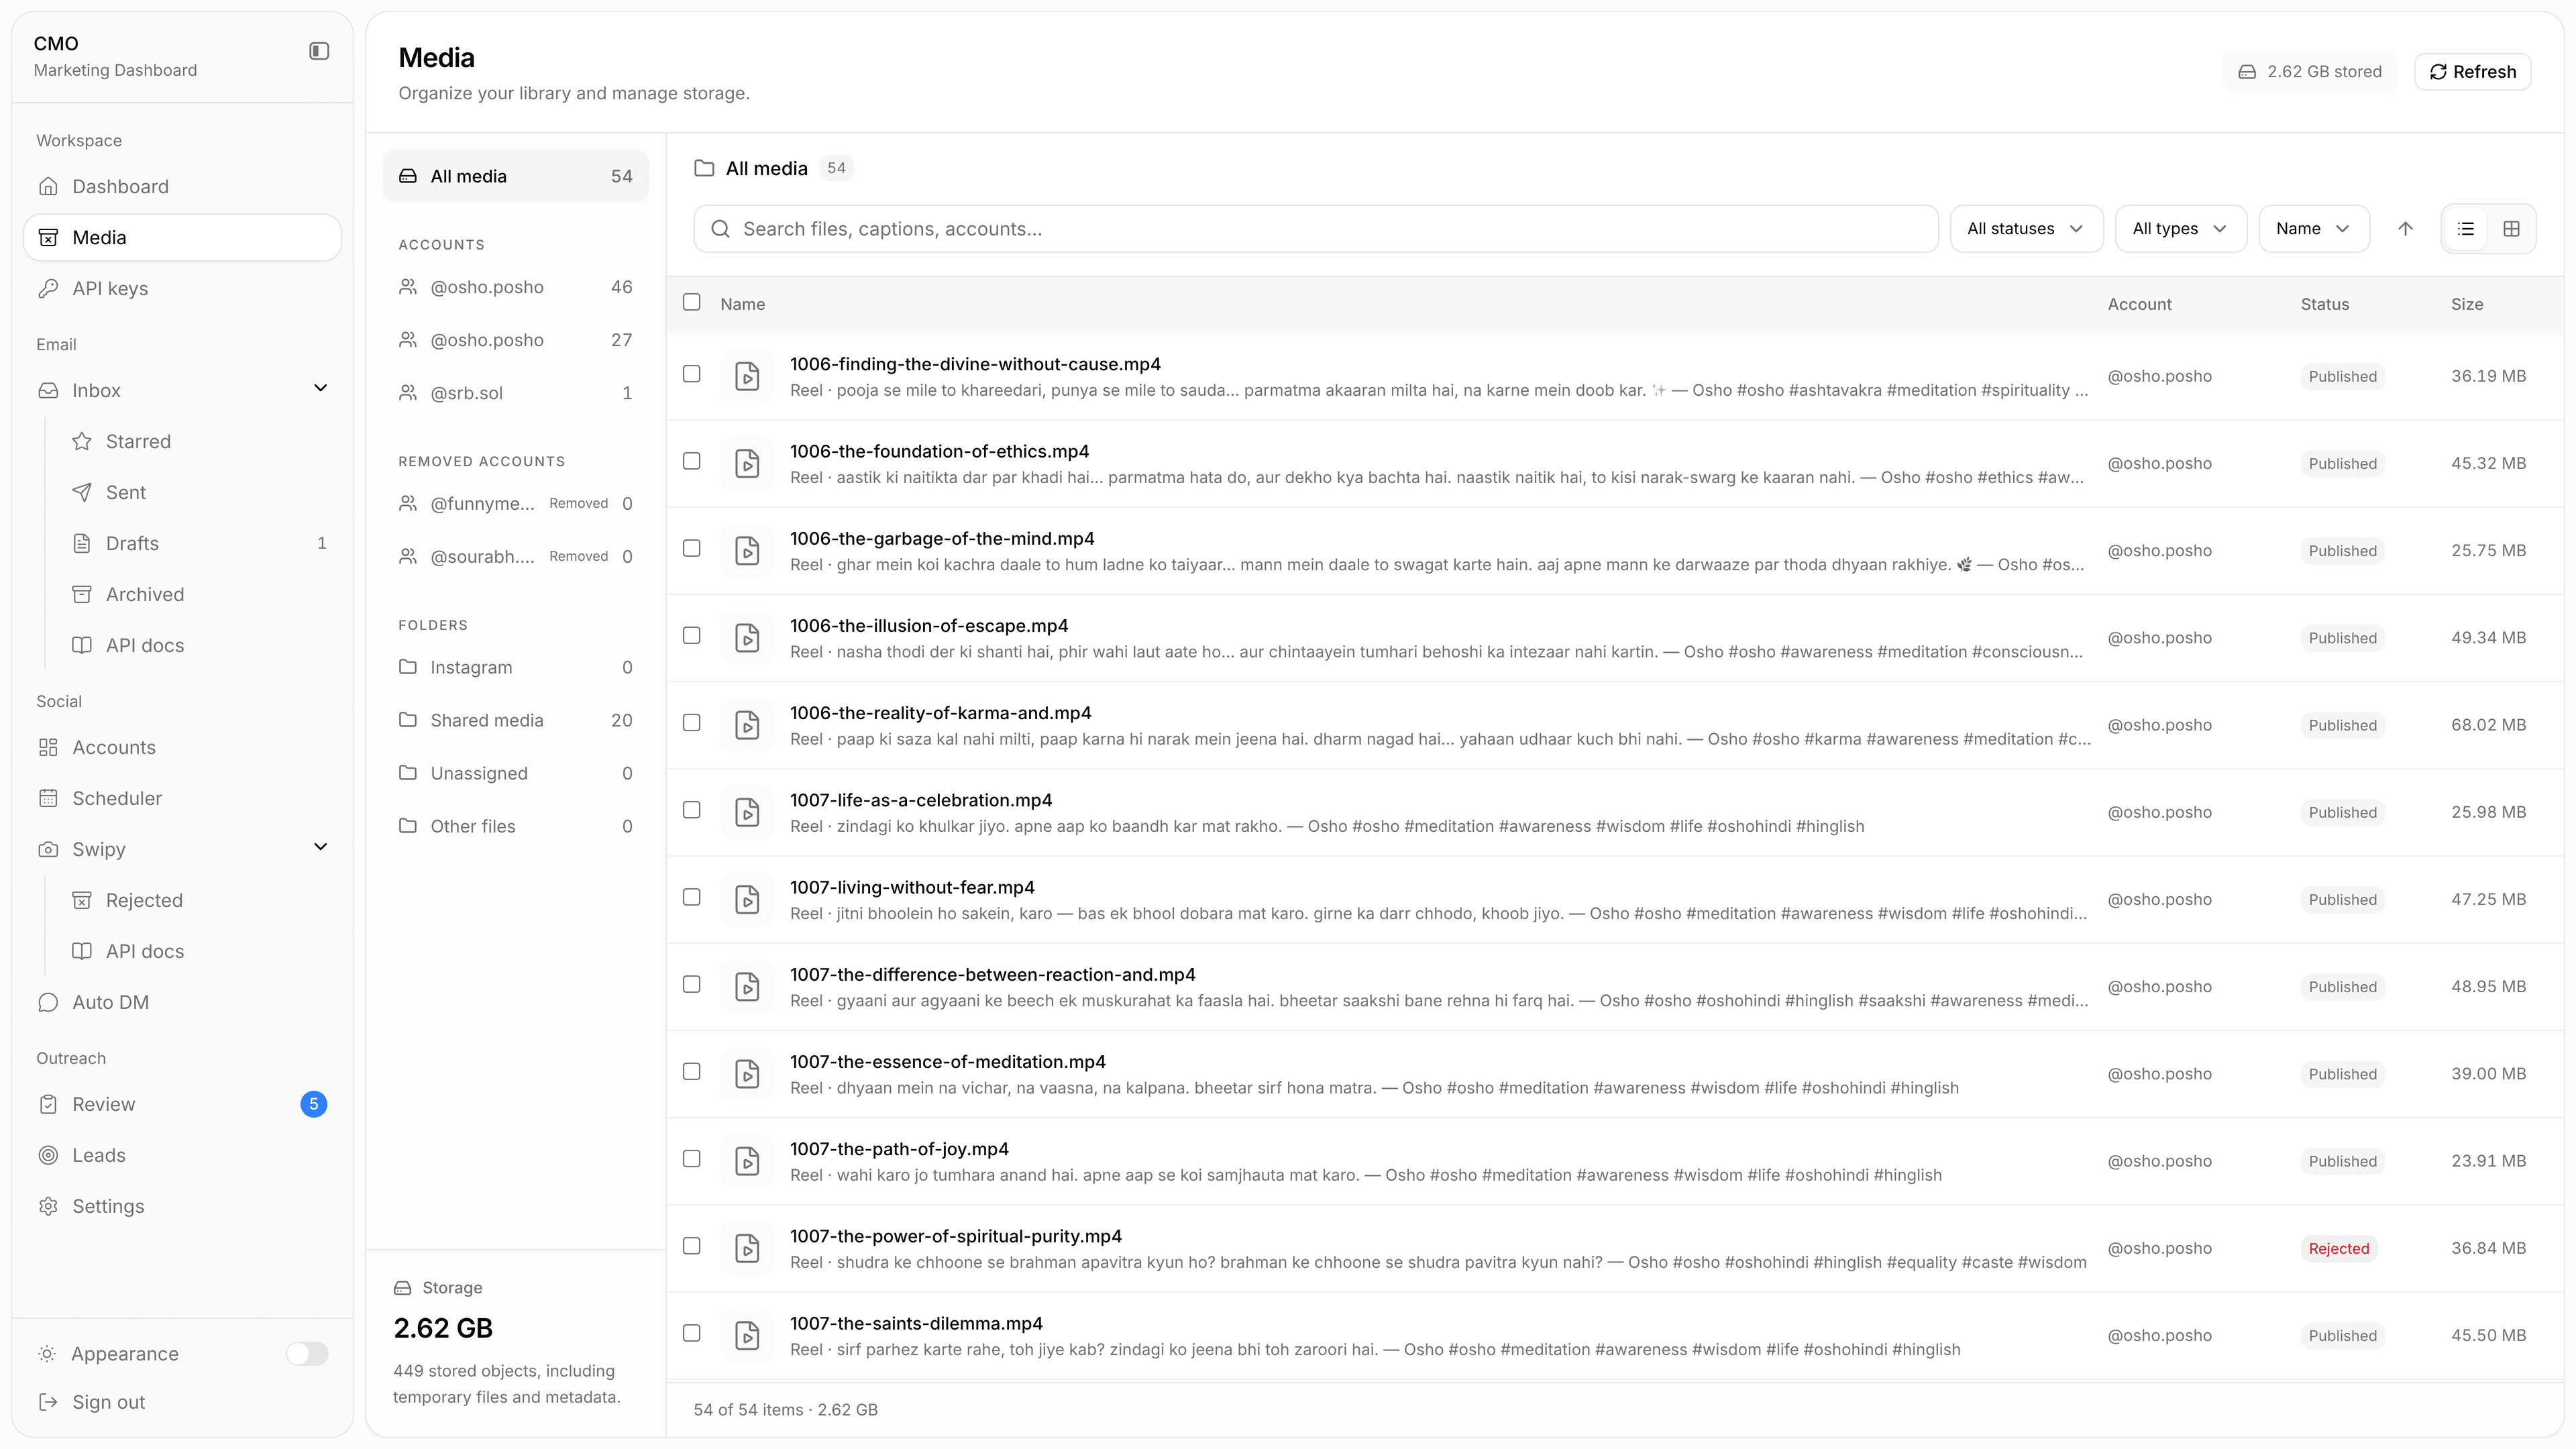Open the Instagram folder
Viewport: 2576px width, 1449px height.
coord(515,667)
